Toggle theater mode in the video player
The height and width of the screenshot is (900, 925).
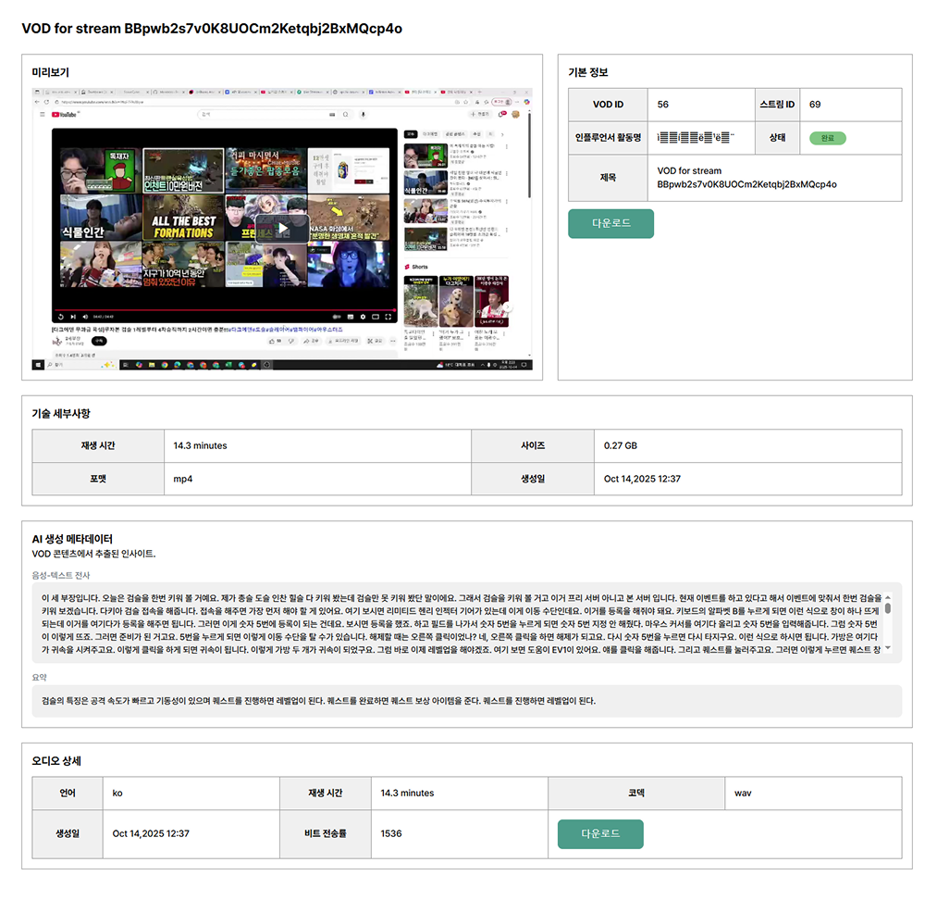376,317
